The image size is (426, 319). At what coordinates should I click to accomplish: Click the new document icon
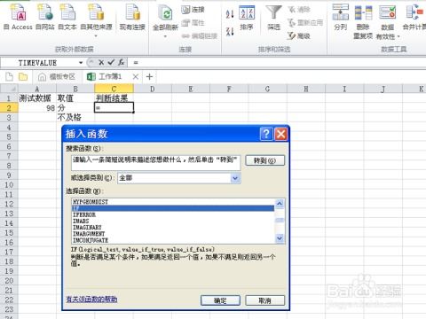click(x=10, y=77)
